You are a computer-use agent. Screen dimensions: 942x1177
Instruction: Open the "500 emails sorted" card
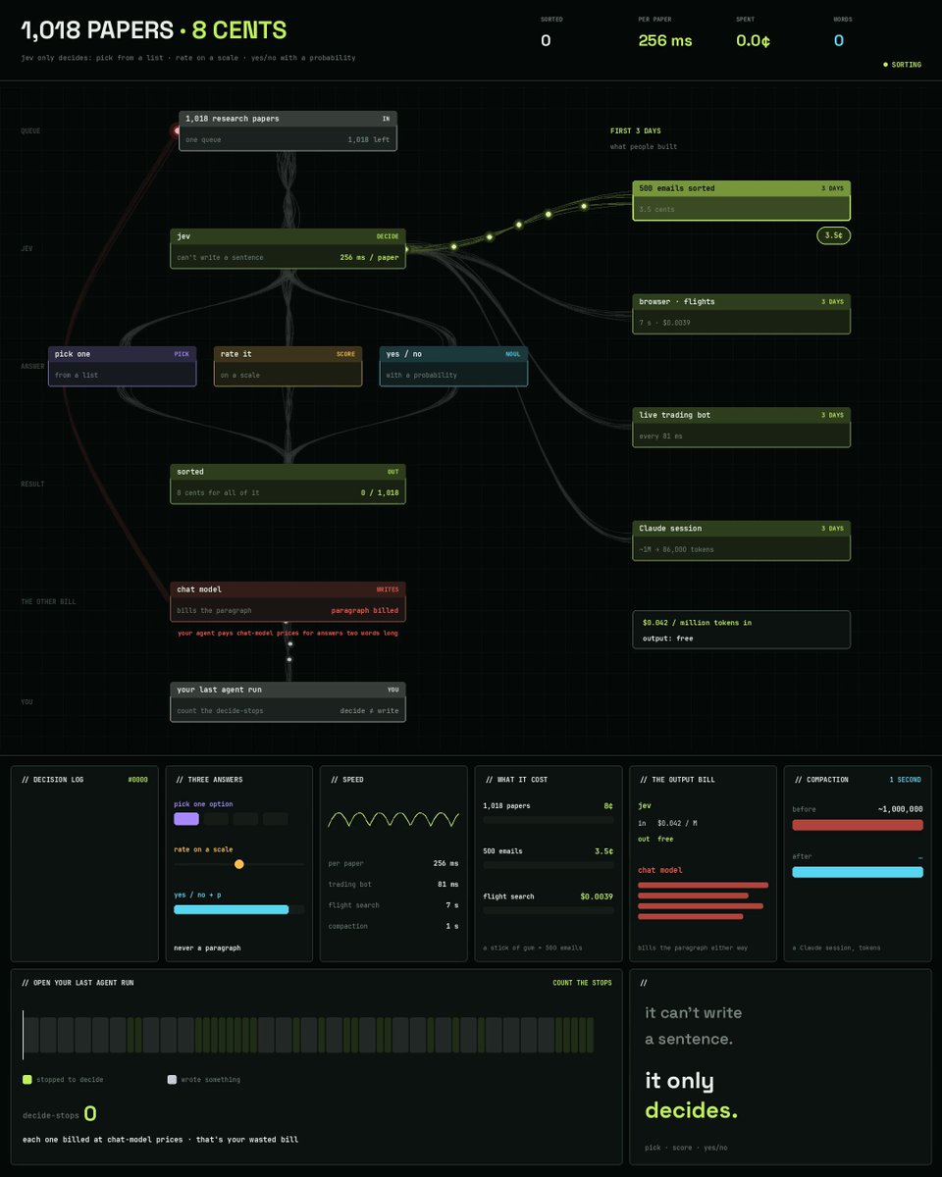pos(741,200)
